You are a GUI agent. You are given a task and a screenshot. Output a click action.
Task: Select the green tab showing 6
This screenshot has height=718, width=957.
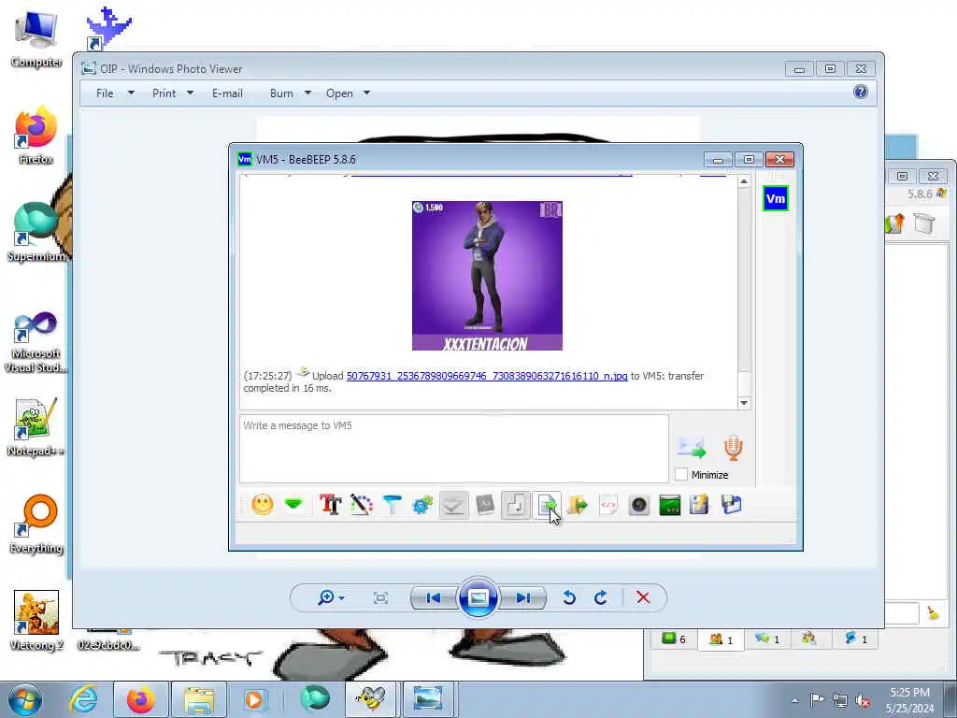tap(674, 639)
